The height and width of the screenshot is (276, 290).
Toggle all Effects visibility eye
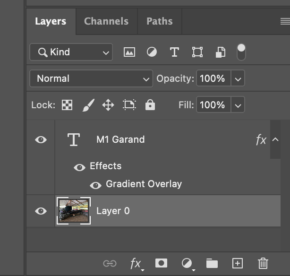79,167
